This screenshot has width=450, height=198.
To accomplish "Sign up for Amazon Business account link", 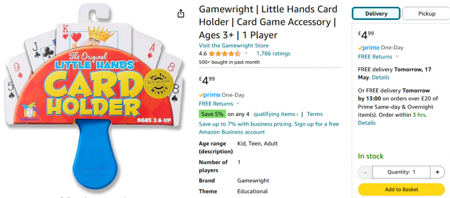I will (x=269, y=128).
